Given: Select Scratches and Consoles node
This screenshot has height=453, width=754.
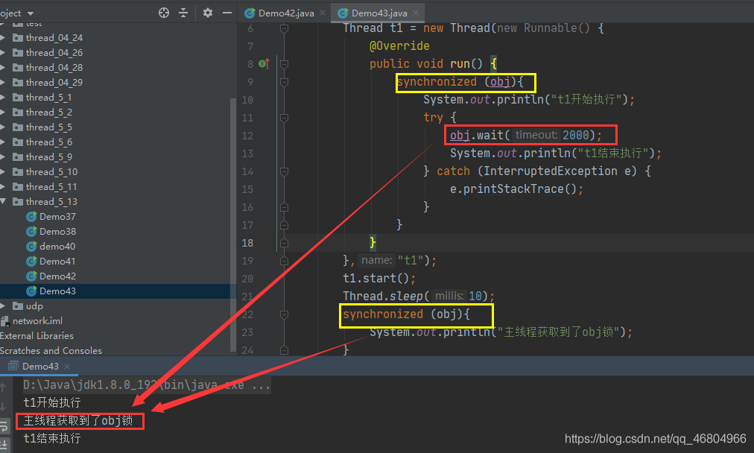Looking at the screenshot, I should 51,351.
